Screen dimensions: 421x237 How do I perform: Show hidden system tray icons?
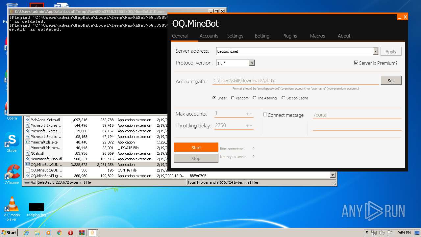click(x=367, y=232)
